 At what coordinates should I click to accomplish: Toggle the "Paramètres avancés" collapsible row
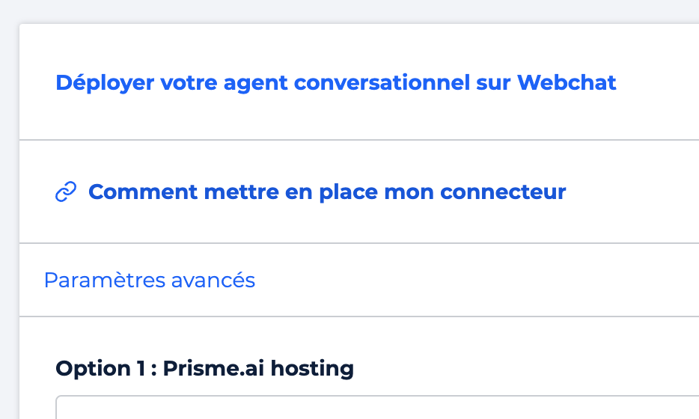coord(359,281)
